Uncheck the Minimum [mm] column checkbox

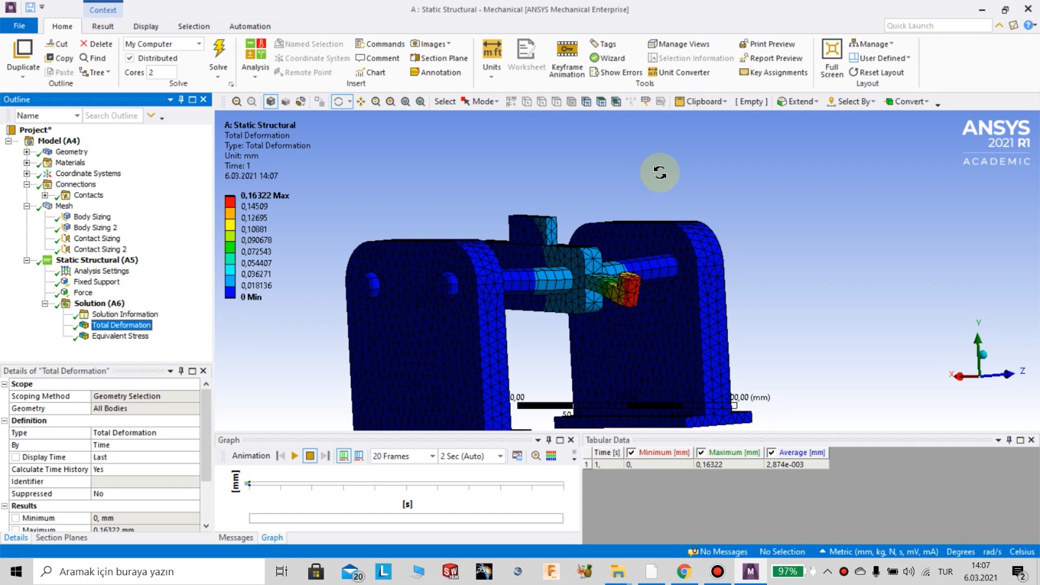click(632, 452)
